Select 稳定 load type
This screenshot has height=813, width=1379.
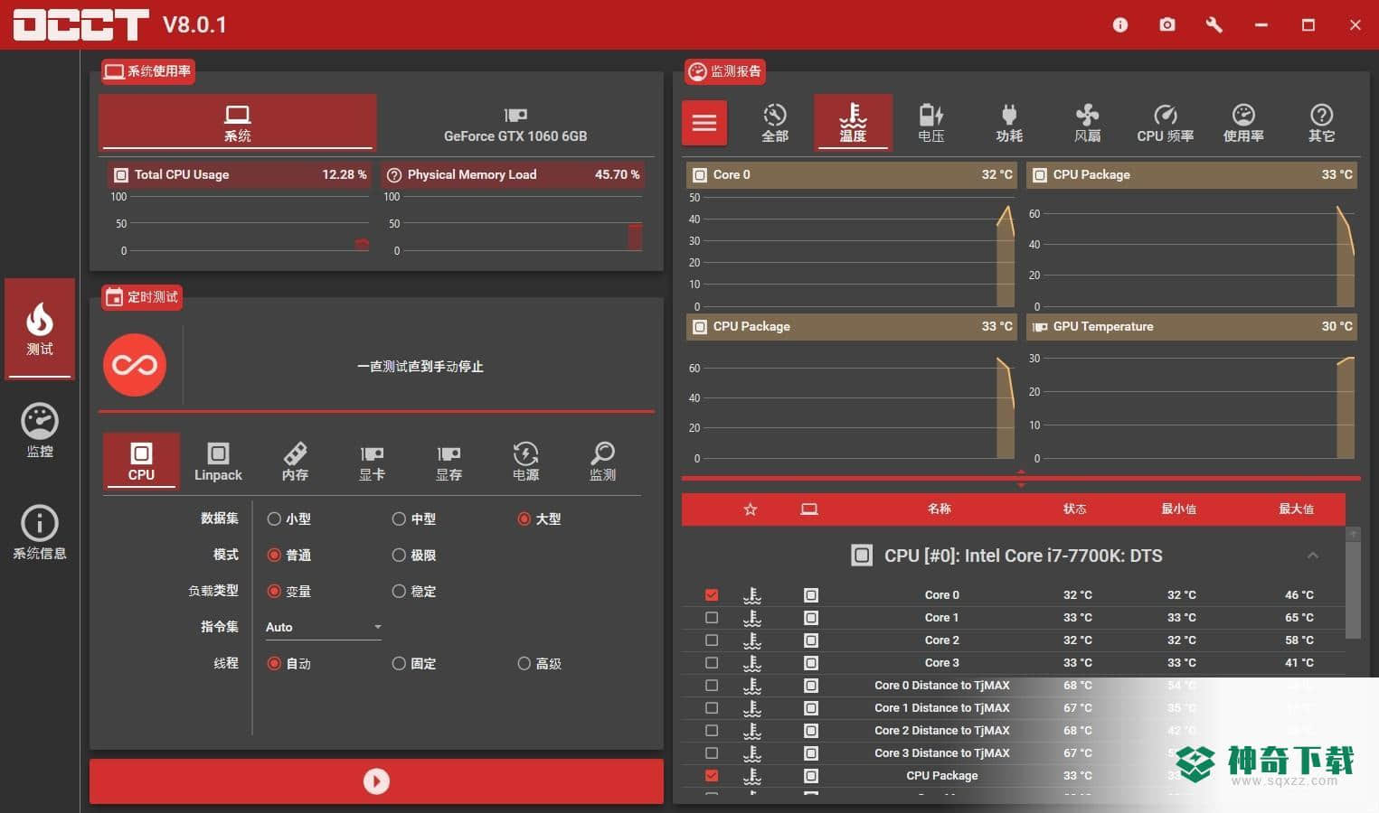[x=413, y=591]
